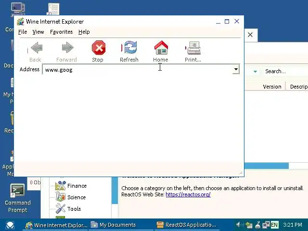Click the Stop toolbar icon
The height and width of the screenshot is (231, 308).
99,48
